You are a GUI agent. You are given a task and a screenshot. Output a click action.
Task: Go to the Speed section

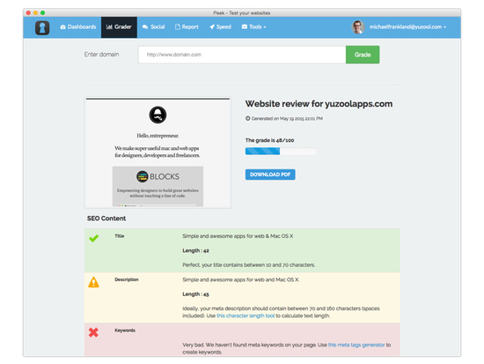coord(220,27)
